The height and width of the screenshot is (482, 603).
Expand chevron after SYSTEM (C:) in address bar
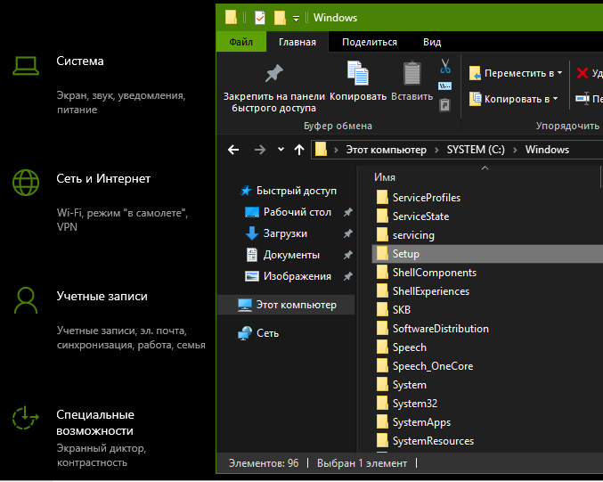[515, 150]
